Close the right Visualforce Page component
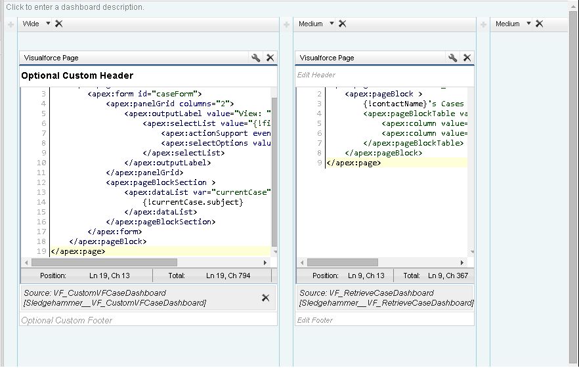This screenshot has height=368, width=579. (467, 58)
